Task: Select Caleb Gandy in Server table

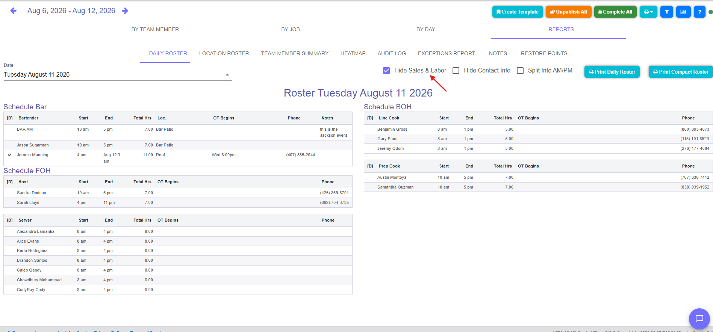Action: [x=29, y=270]
